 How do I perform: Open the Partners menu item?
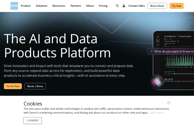76,6
